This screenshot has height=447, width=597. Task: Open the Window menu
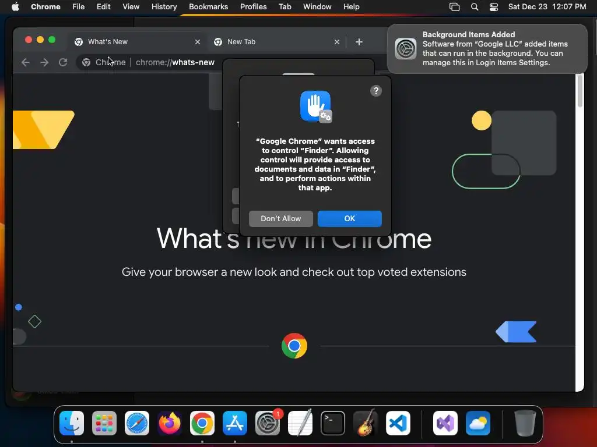click(317, 7)
